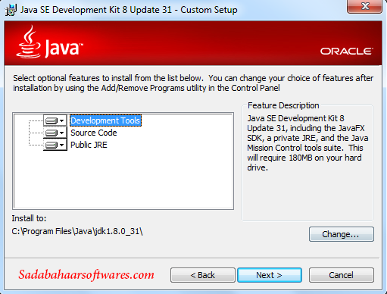This screenshot has width=387, height=294.
Task: Open Development Tools feature dropdown icon
Action: click(x=55, y=120)
